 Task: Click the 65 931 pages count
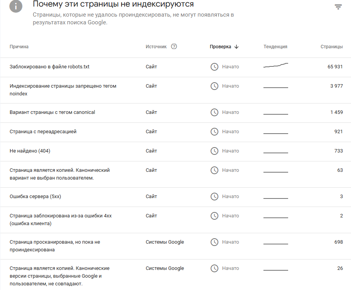tap(335, 67)
